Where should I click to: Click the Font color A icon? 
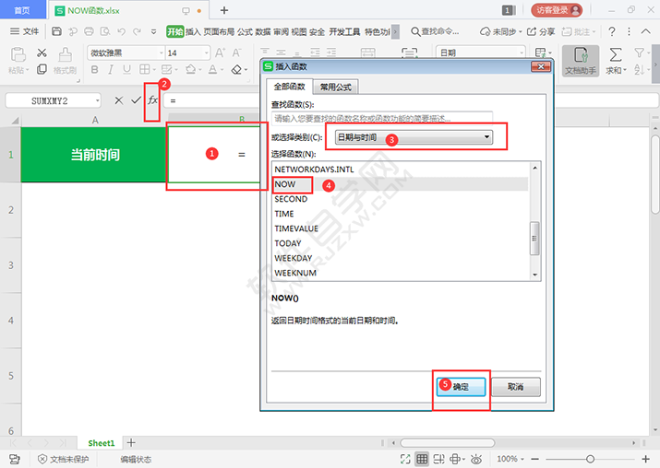(213, 69)
